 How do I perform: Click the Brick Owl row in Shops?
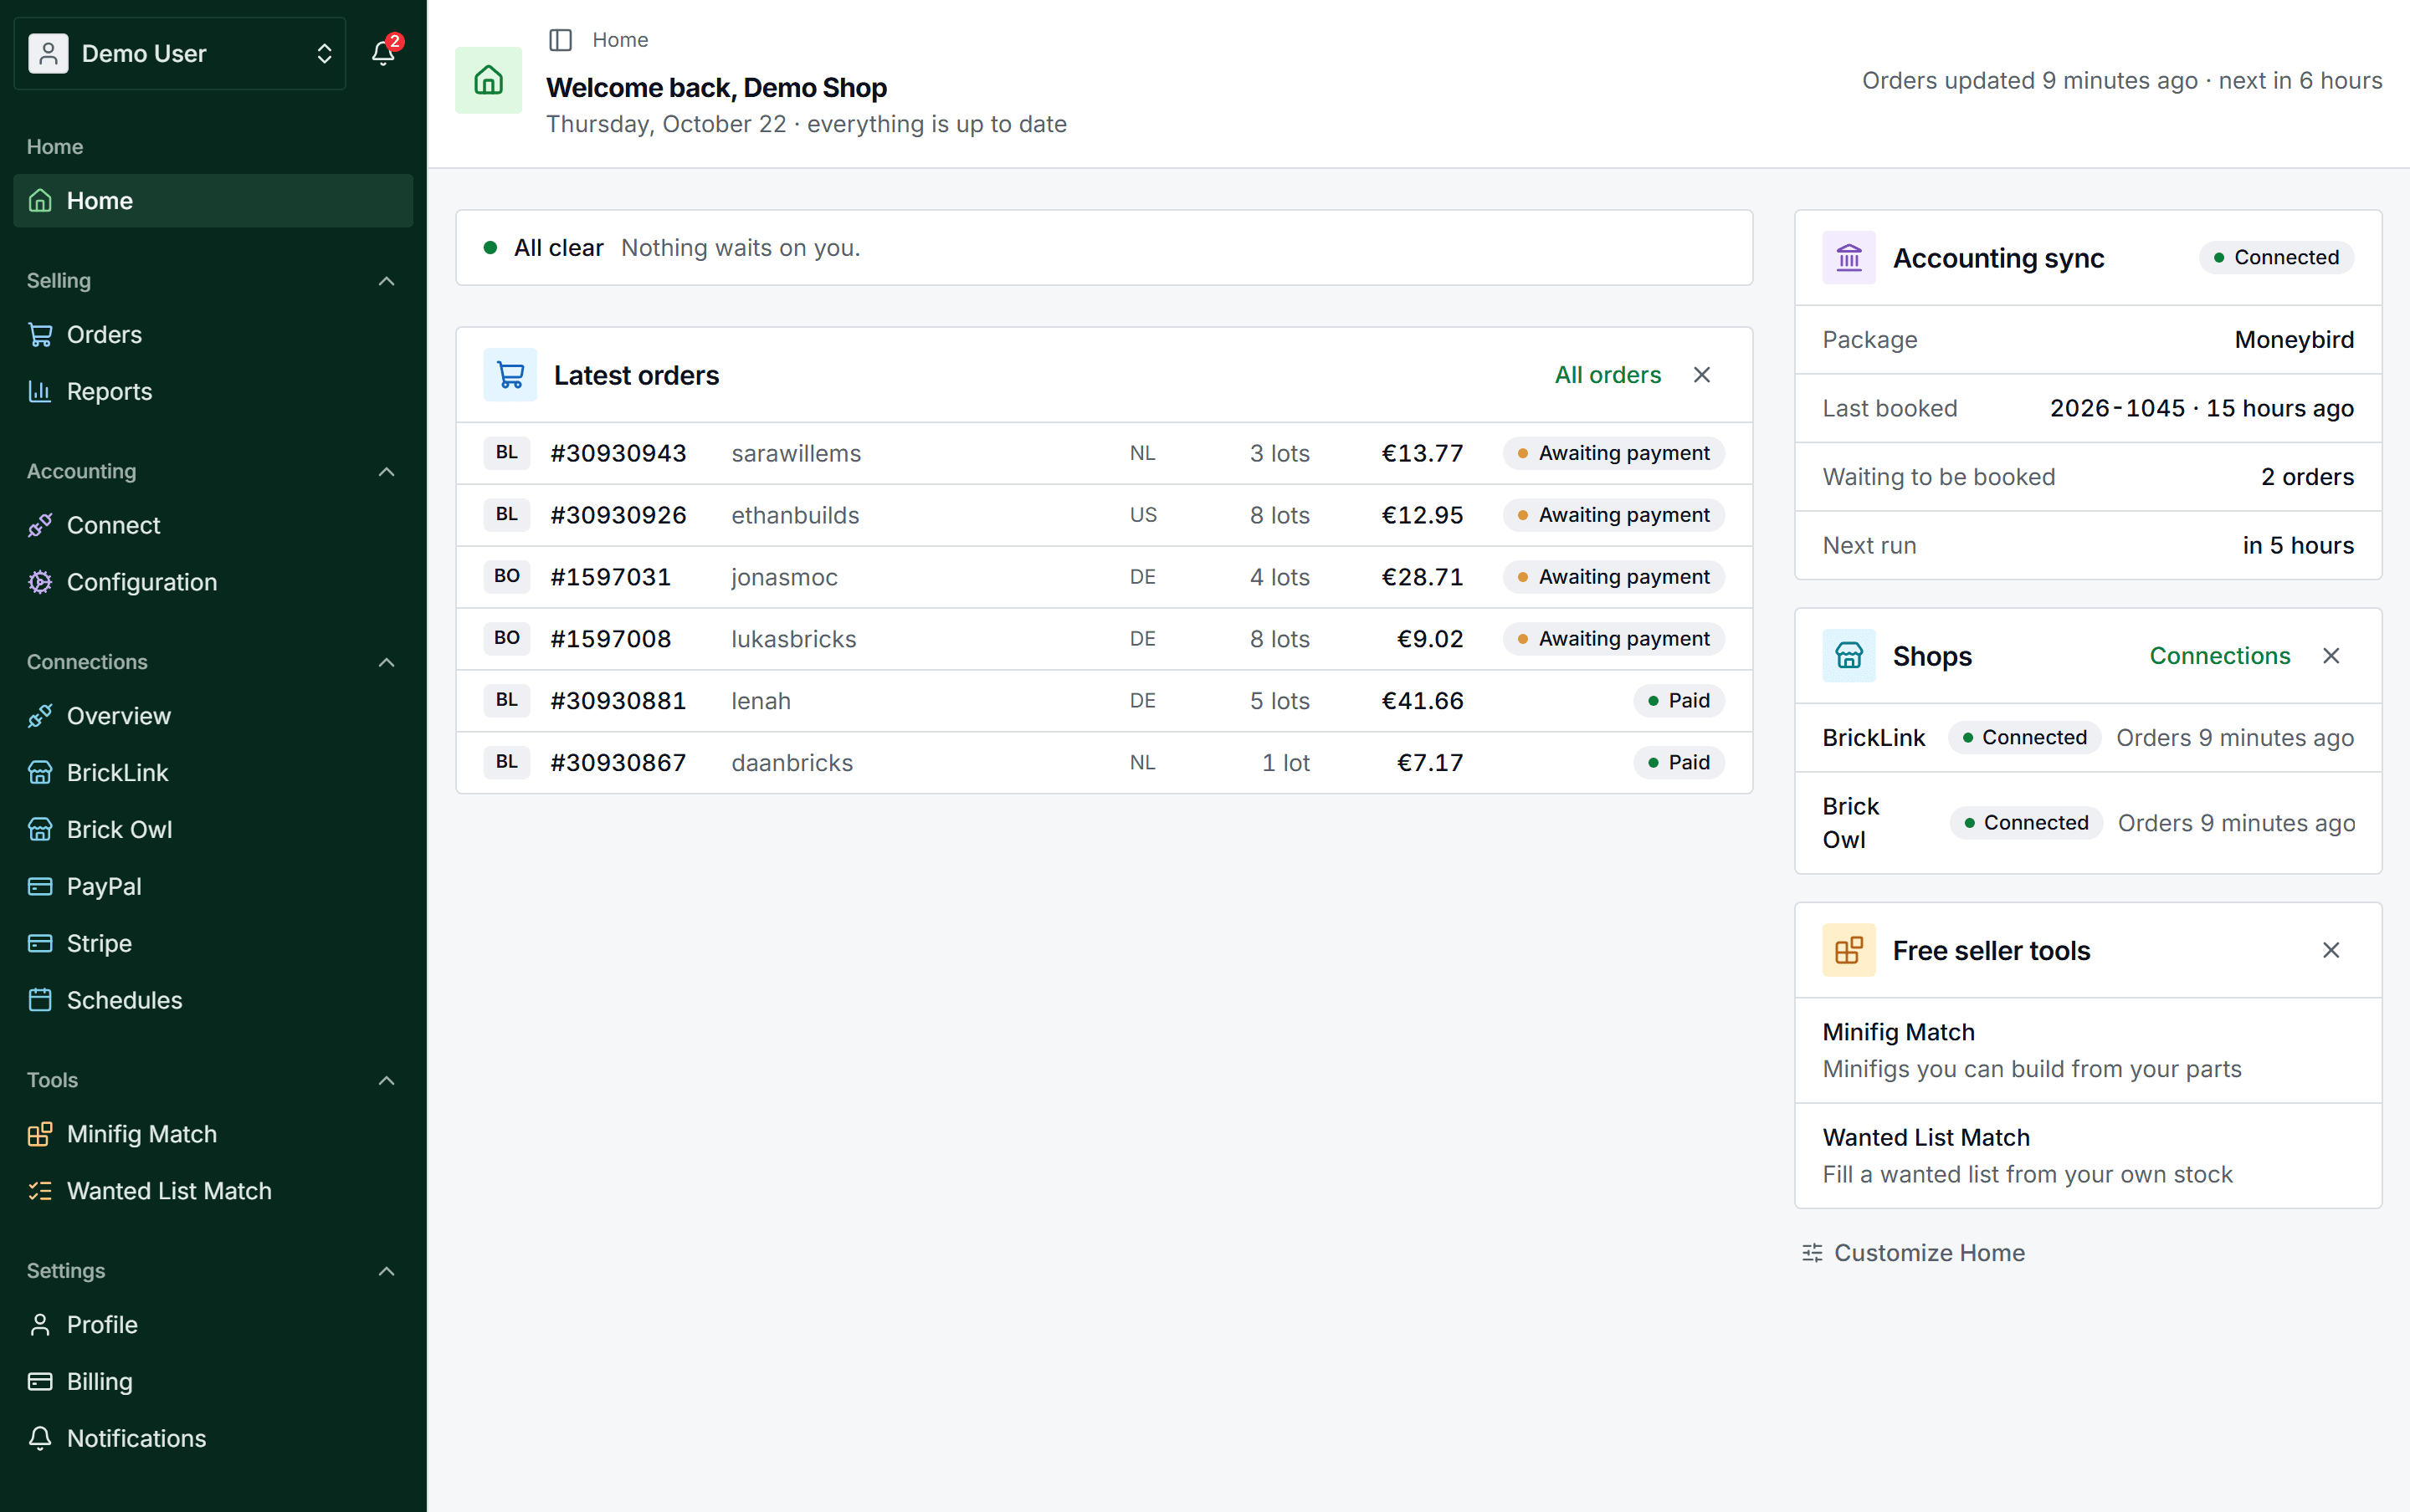(x=2088, y=823)
